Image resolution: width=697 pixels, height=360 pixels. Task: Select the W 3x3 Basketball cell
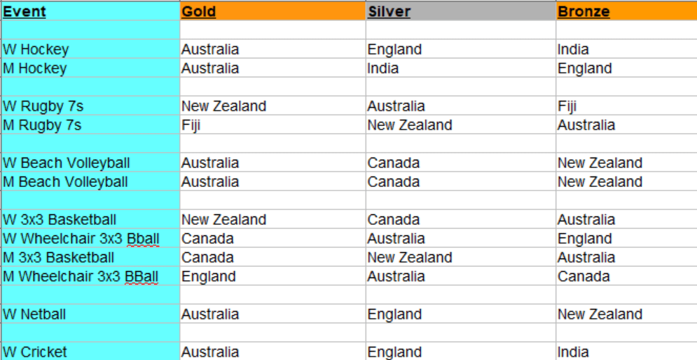[x=90, y=220]
